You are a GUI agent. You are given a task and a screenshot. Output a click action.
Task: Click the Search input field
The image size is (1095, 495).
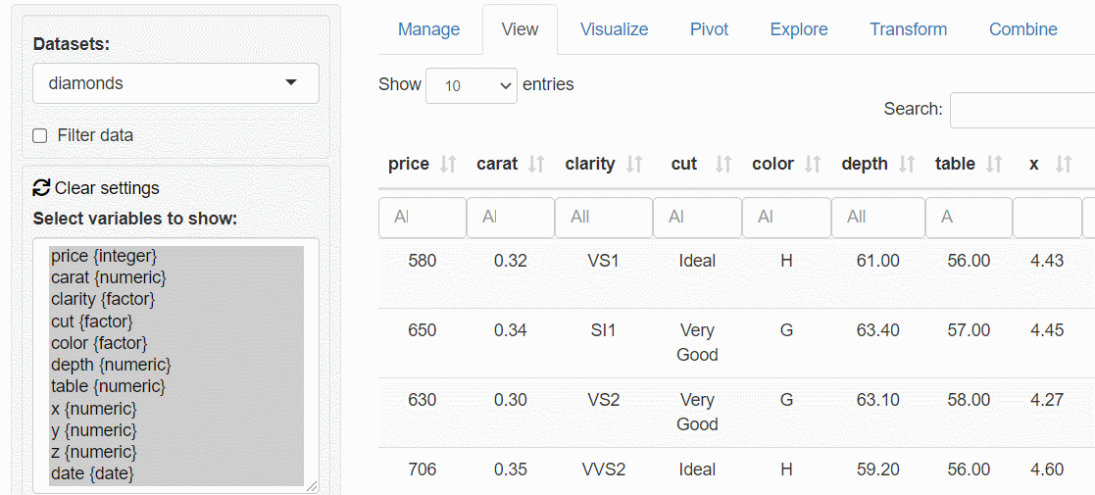pyautogui.click(x=1021, y=110)
